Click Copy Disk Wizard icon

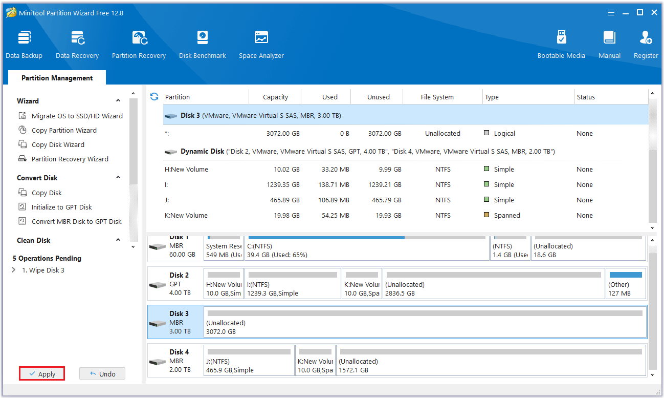pyautogui.click(x=22, y=144)
